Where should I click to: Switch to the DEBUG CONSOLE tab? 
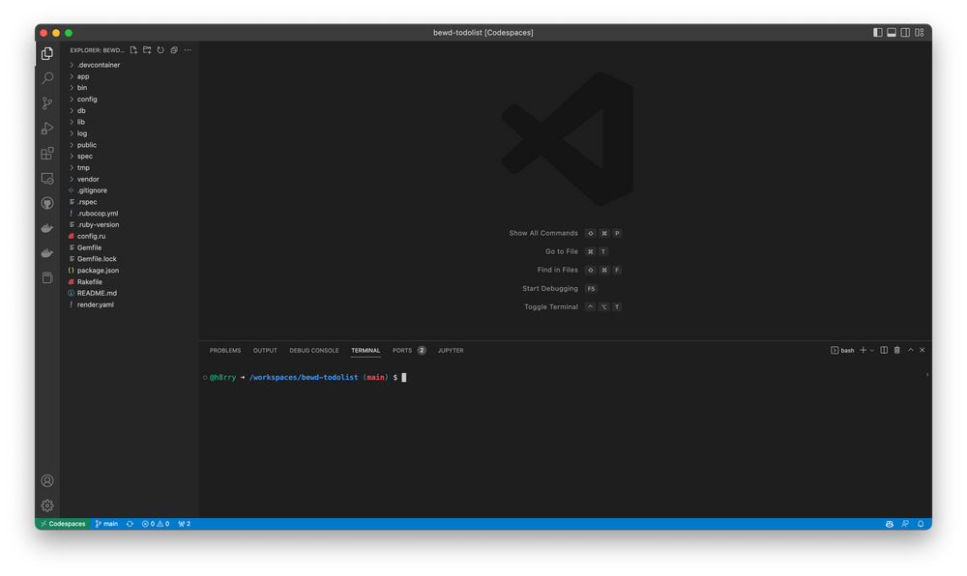pos(313,350)
